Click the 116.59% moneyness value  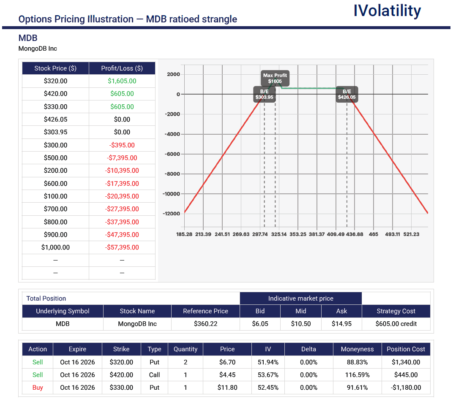(357, 375)
